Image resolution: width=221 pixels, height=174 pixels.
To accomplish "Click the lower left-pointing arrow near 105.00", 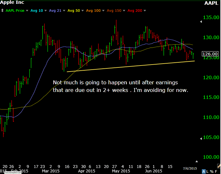I will click(201, 138).
